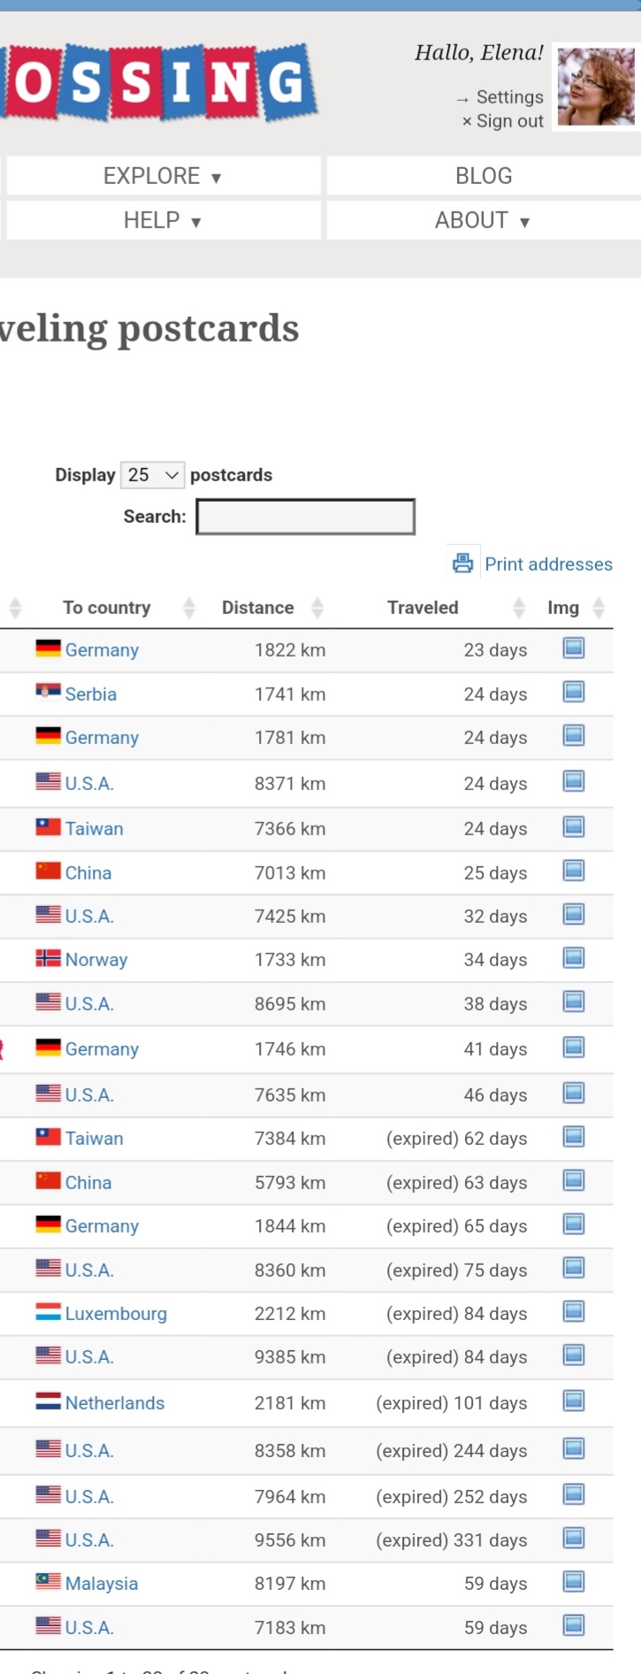Click image icon in Malaysia row
Viewport: 641px width, 1674px height.
tap(574, 1581)
